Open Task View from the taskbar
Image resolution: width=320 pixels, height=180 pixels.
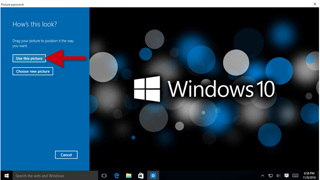(104, 176)
